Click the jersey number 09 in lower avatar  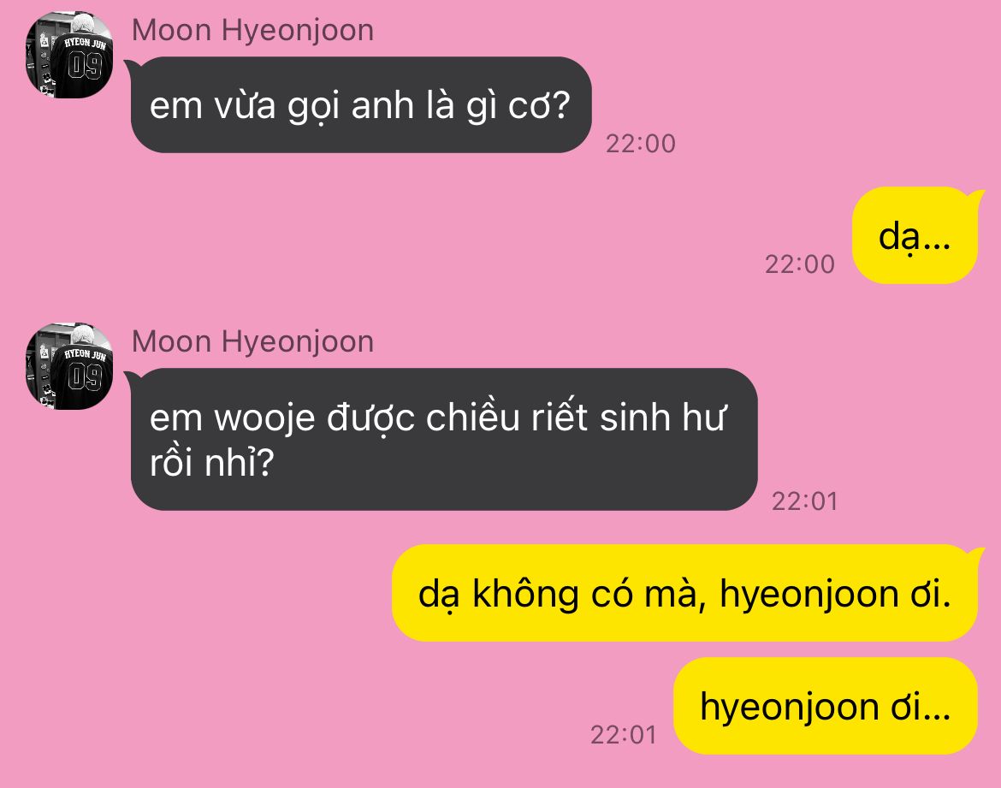coord(86,376)
